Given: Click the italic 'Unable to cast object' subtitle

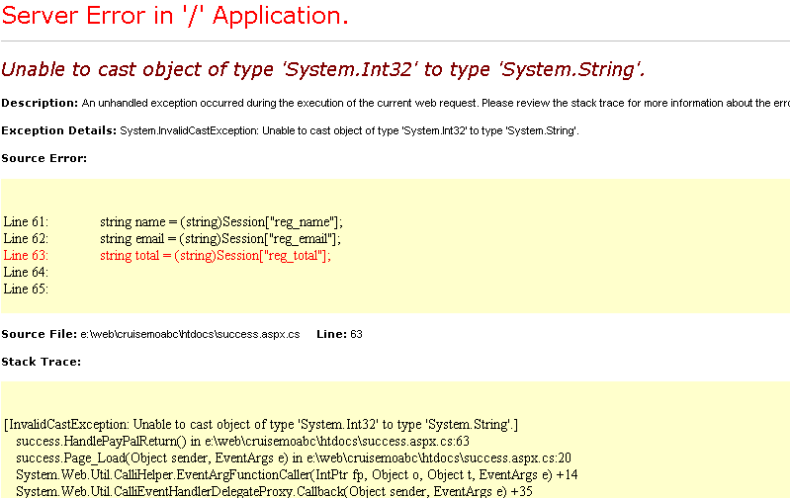Looking at the screenshot, I should pos(322,68).
